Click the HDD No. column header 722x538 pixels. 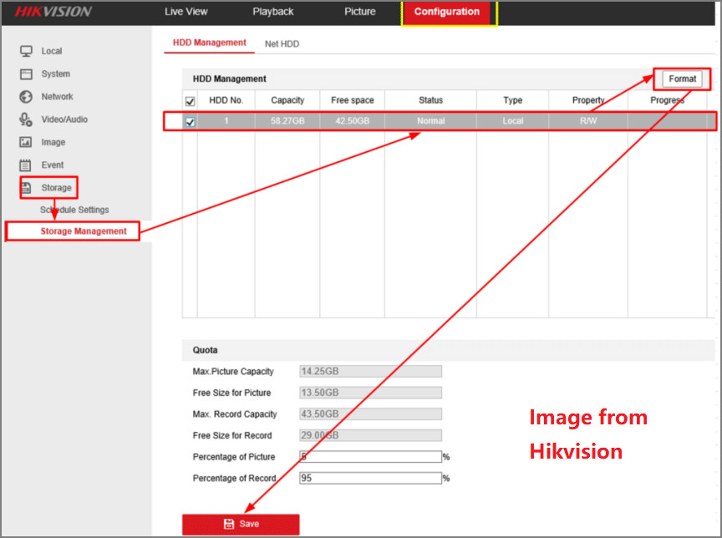pyautogui.click(x=226, y=100)
